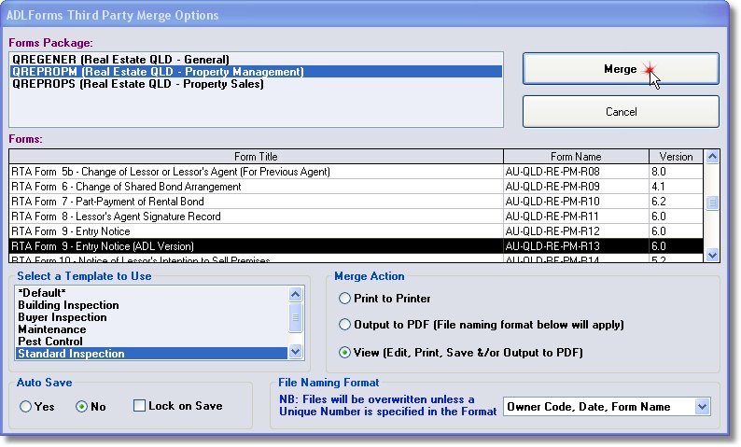Click form name AU-QLD-RE-PM-R09 cell

576,187
